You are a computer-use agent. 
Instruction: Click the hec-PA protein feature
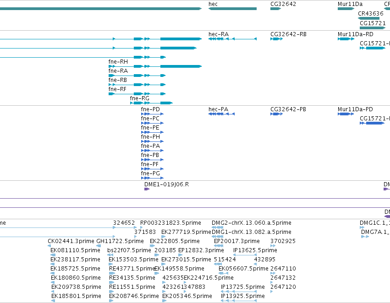(221, 114)
